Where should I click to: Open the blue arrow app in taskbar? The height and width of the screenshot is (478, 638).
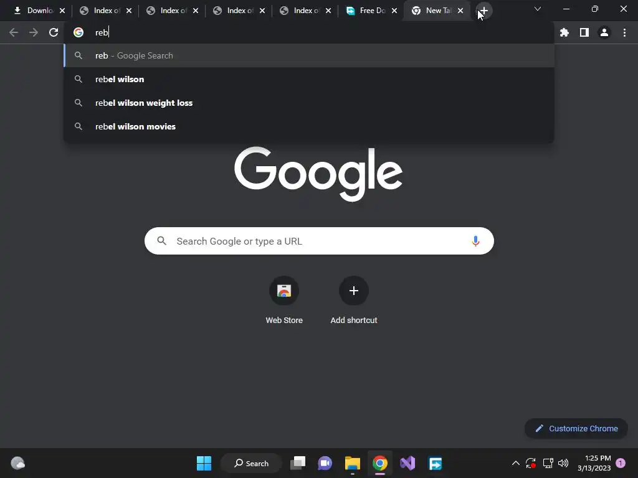(x=436, y=463)
